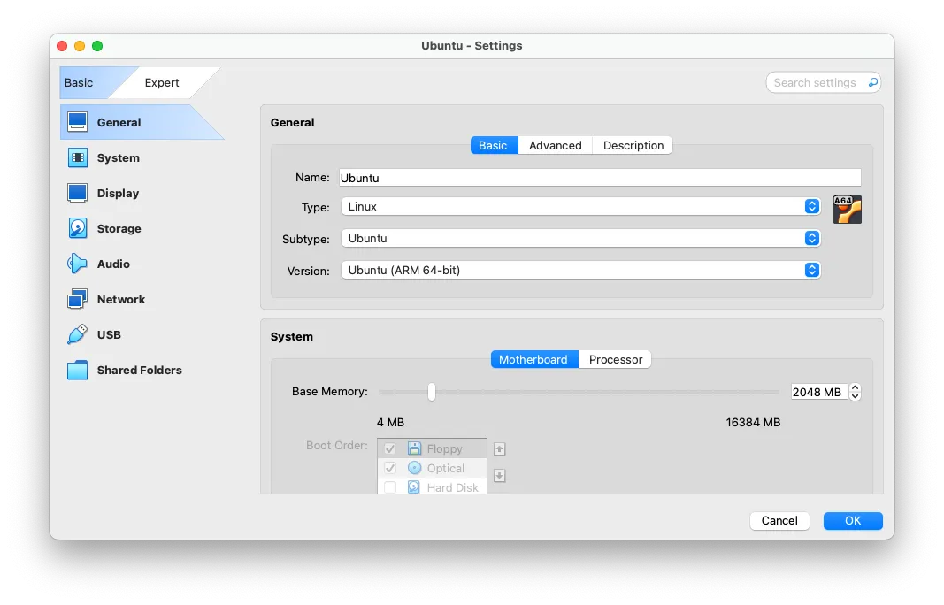The height and width of the screenshot is (605, 944).
Task: Click the A64 OS type icon
Action: [847, 210]
